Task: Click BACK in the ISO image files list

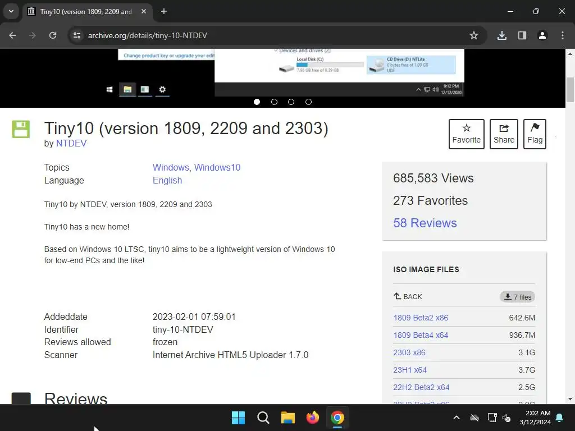Action: pos(408,296)
